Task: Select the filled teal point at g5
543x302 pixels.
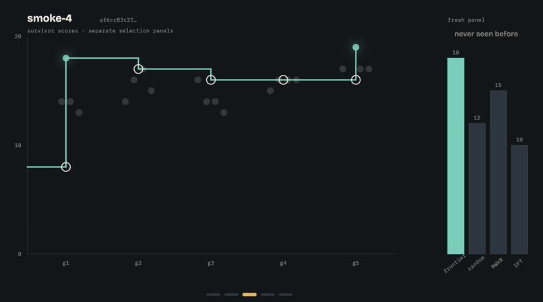Action: 356,47
